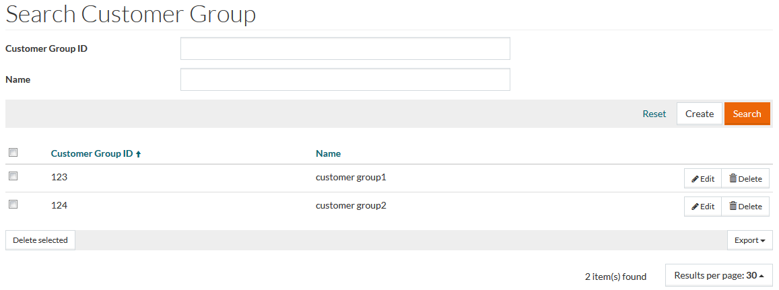Open the Export dropdown menu

(749, 240)
